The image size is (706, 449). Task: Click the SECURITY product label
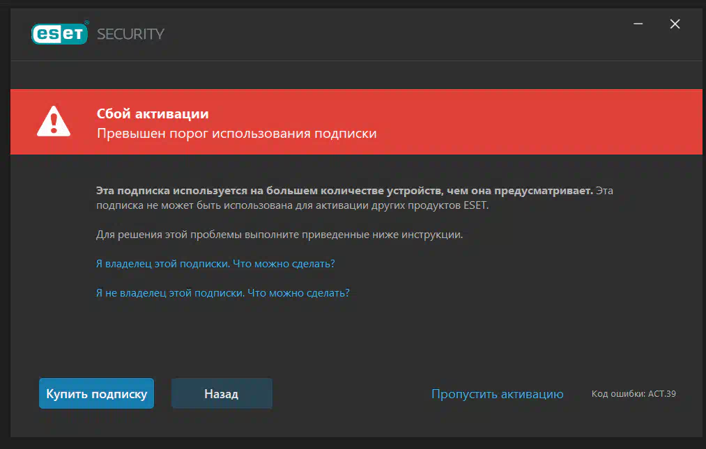(130, 34)
